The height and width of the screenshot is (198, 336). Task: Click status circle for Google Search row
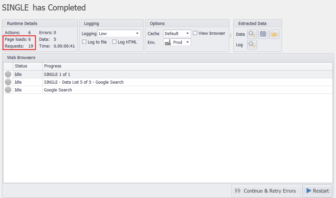tap(8, 90)
